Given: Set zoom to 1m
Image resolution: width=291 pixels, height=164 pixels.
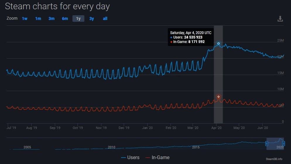Looking at the screenshot, I should [38, 18].
